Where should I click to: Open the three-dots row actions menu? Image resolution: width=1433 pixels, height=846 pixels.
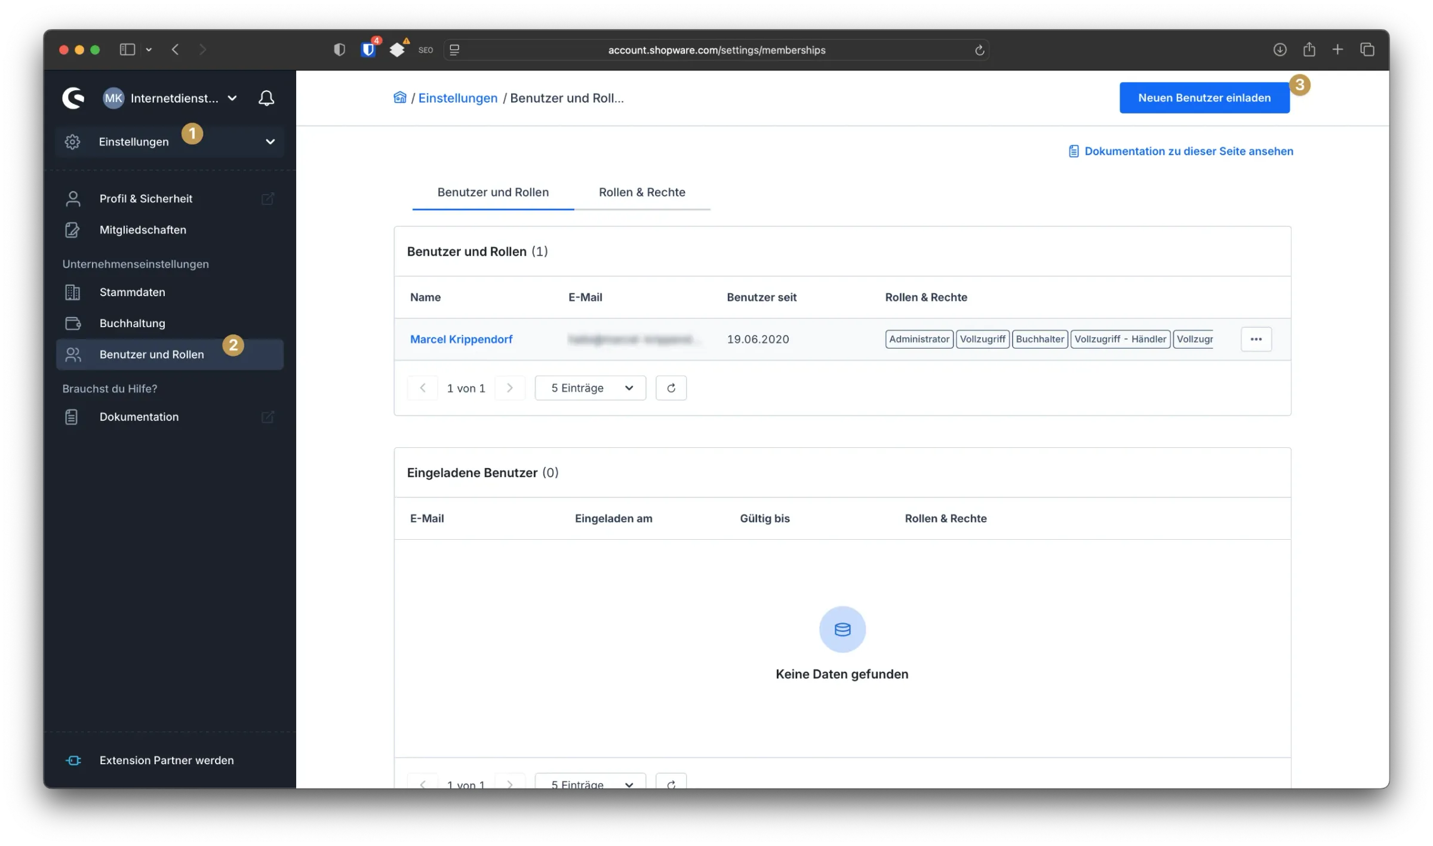tap(1256, 339)
